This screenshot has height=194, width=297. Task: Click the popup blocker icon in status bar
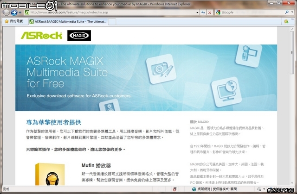click(x=175, y=189)
